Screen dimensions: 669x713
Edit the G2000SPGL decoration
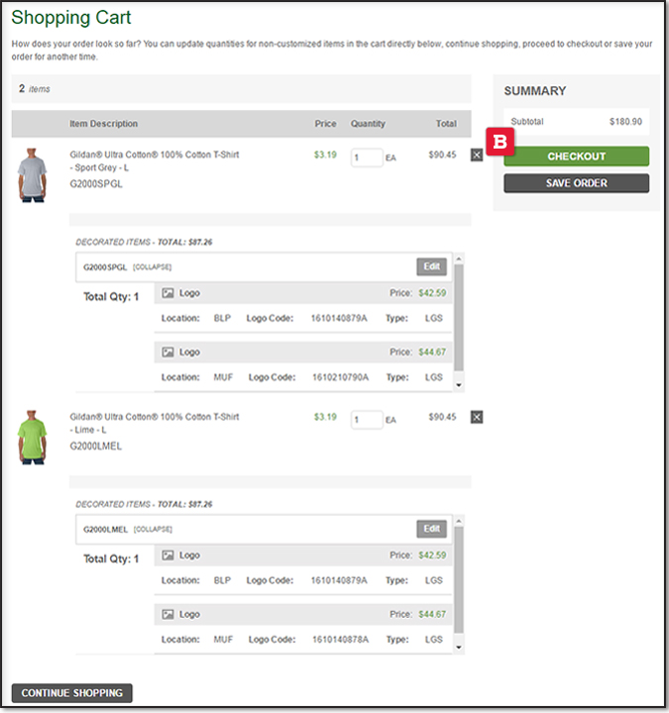click(431, 266)
